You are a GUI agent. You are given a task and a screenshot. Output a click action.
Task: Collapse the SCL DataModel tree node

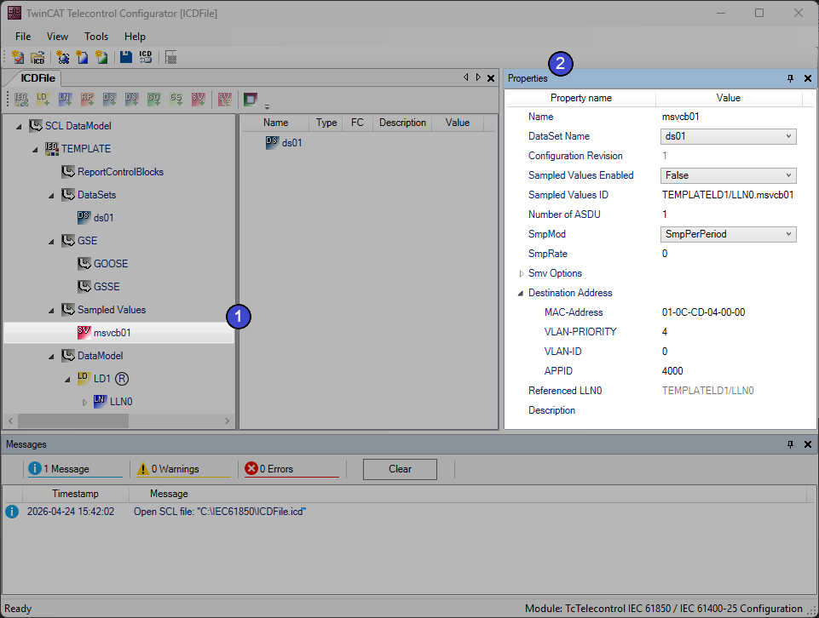point(20,126)
